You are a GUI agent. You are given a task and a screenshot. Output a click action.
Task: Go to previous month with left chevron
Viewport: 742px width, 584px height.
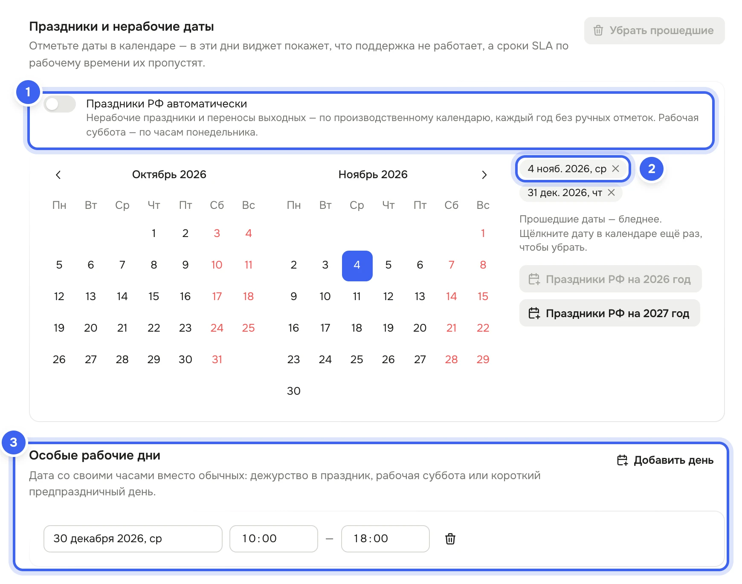58,175
